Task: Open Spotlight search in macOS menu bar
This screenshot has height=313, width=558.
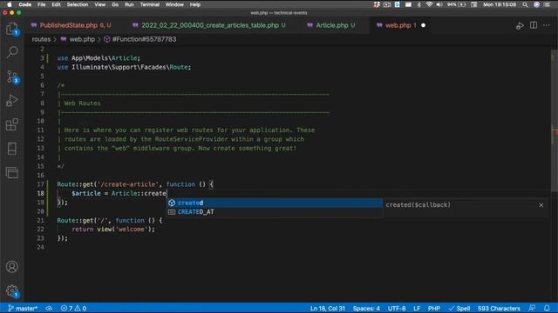Action: (x=525, y=4)
